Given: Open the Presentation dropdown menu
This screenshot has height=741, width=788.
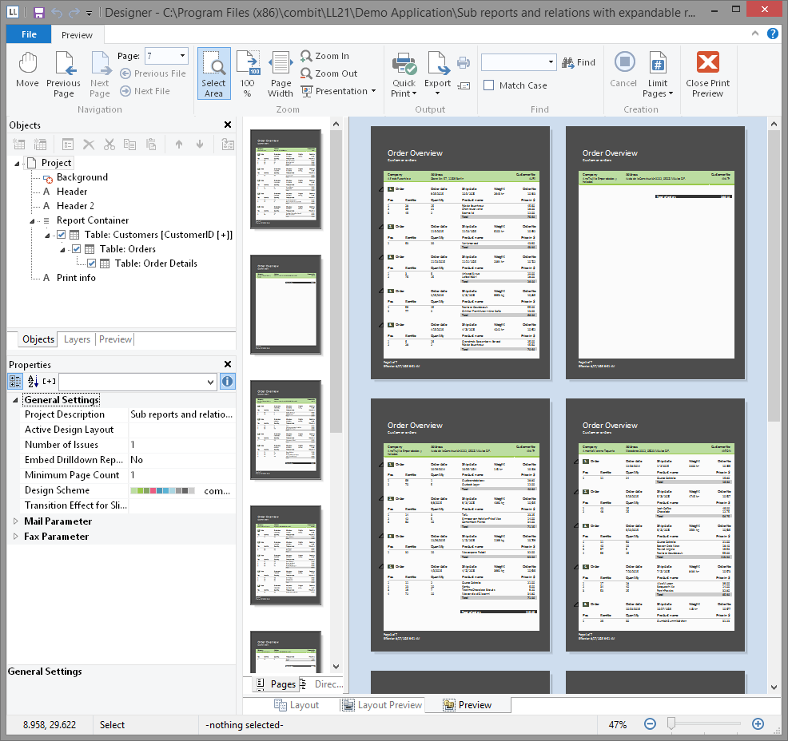Looking at the screenshot, I should [x=338, y=91].
